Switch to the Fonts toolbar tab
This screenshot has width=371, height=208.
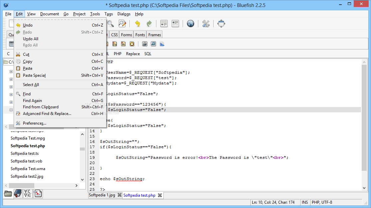[x=140, y=35]
